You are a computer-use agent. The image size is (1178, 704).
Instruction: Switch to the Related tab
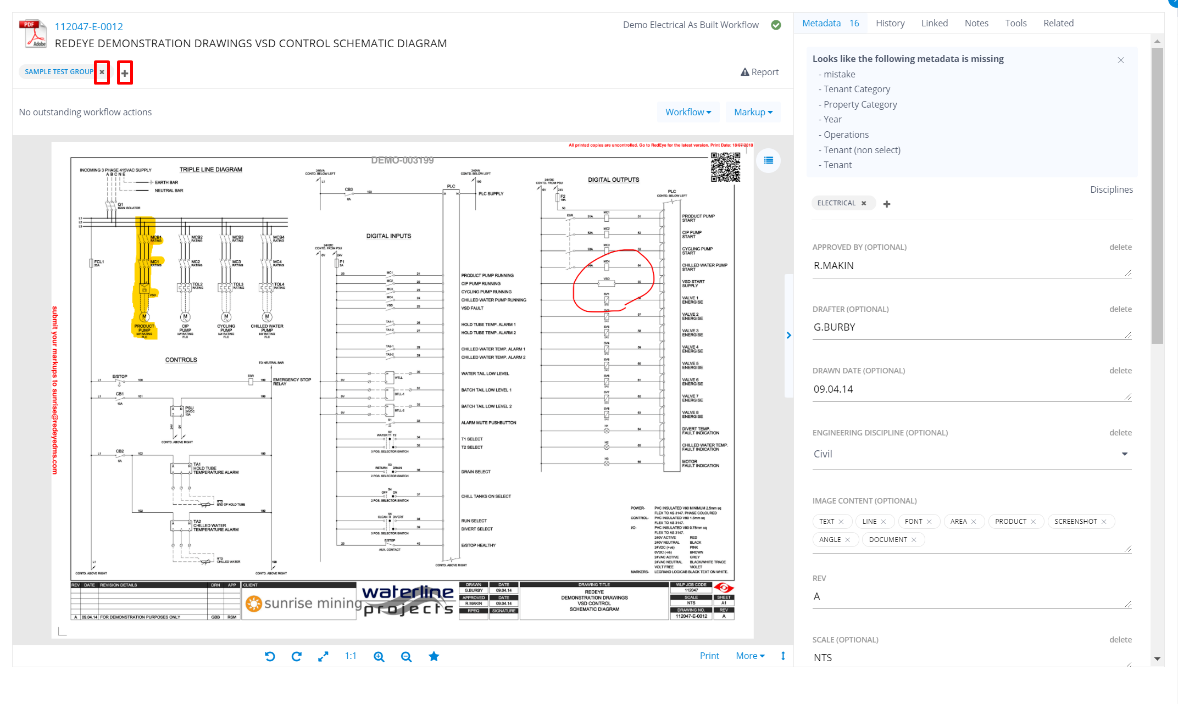point(1058,23)
